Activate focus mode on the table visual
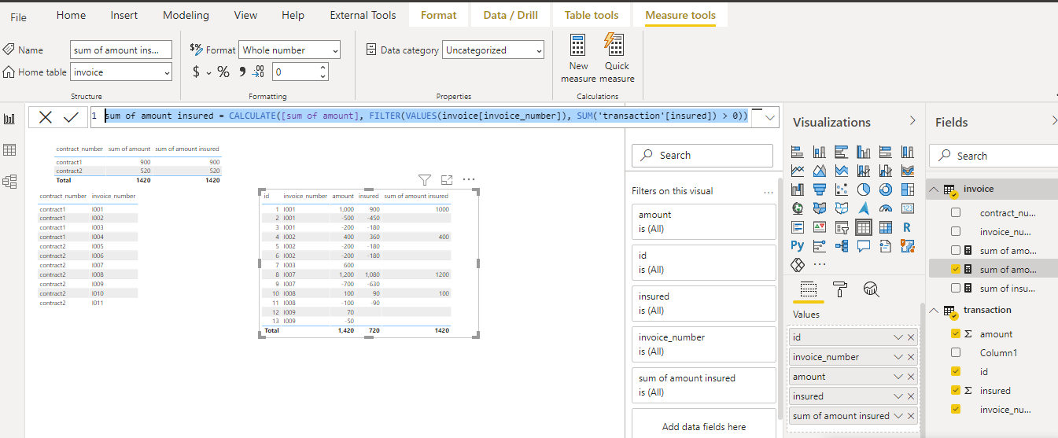Image resolution: width=1058 pixels, height=438 pixels. [x=447, y=179]
